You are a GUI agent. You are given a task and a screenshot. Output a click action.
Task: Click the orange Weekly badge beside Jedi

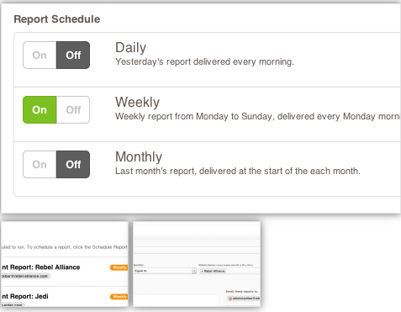tap(119, 297)
